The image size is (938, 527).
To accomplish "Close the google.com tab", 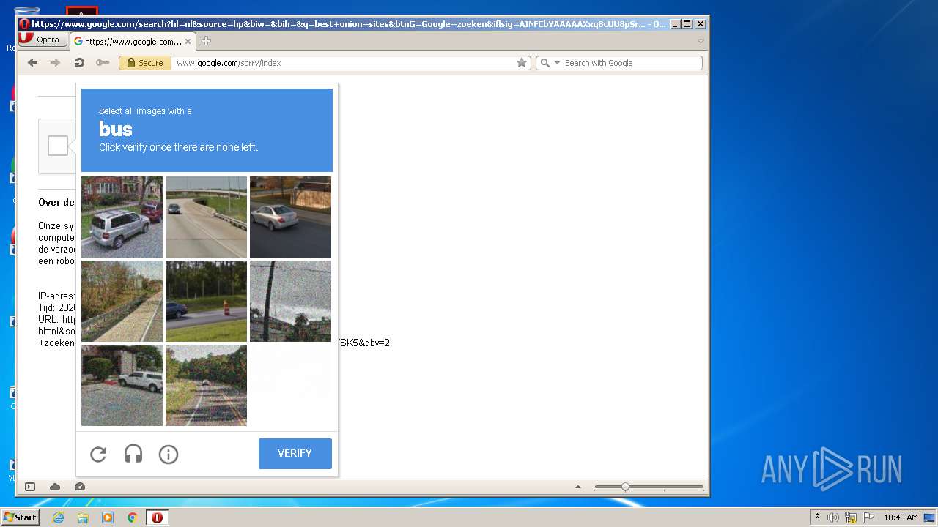I will [188, 42].
